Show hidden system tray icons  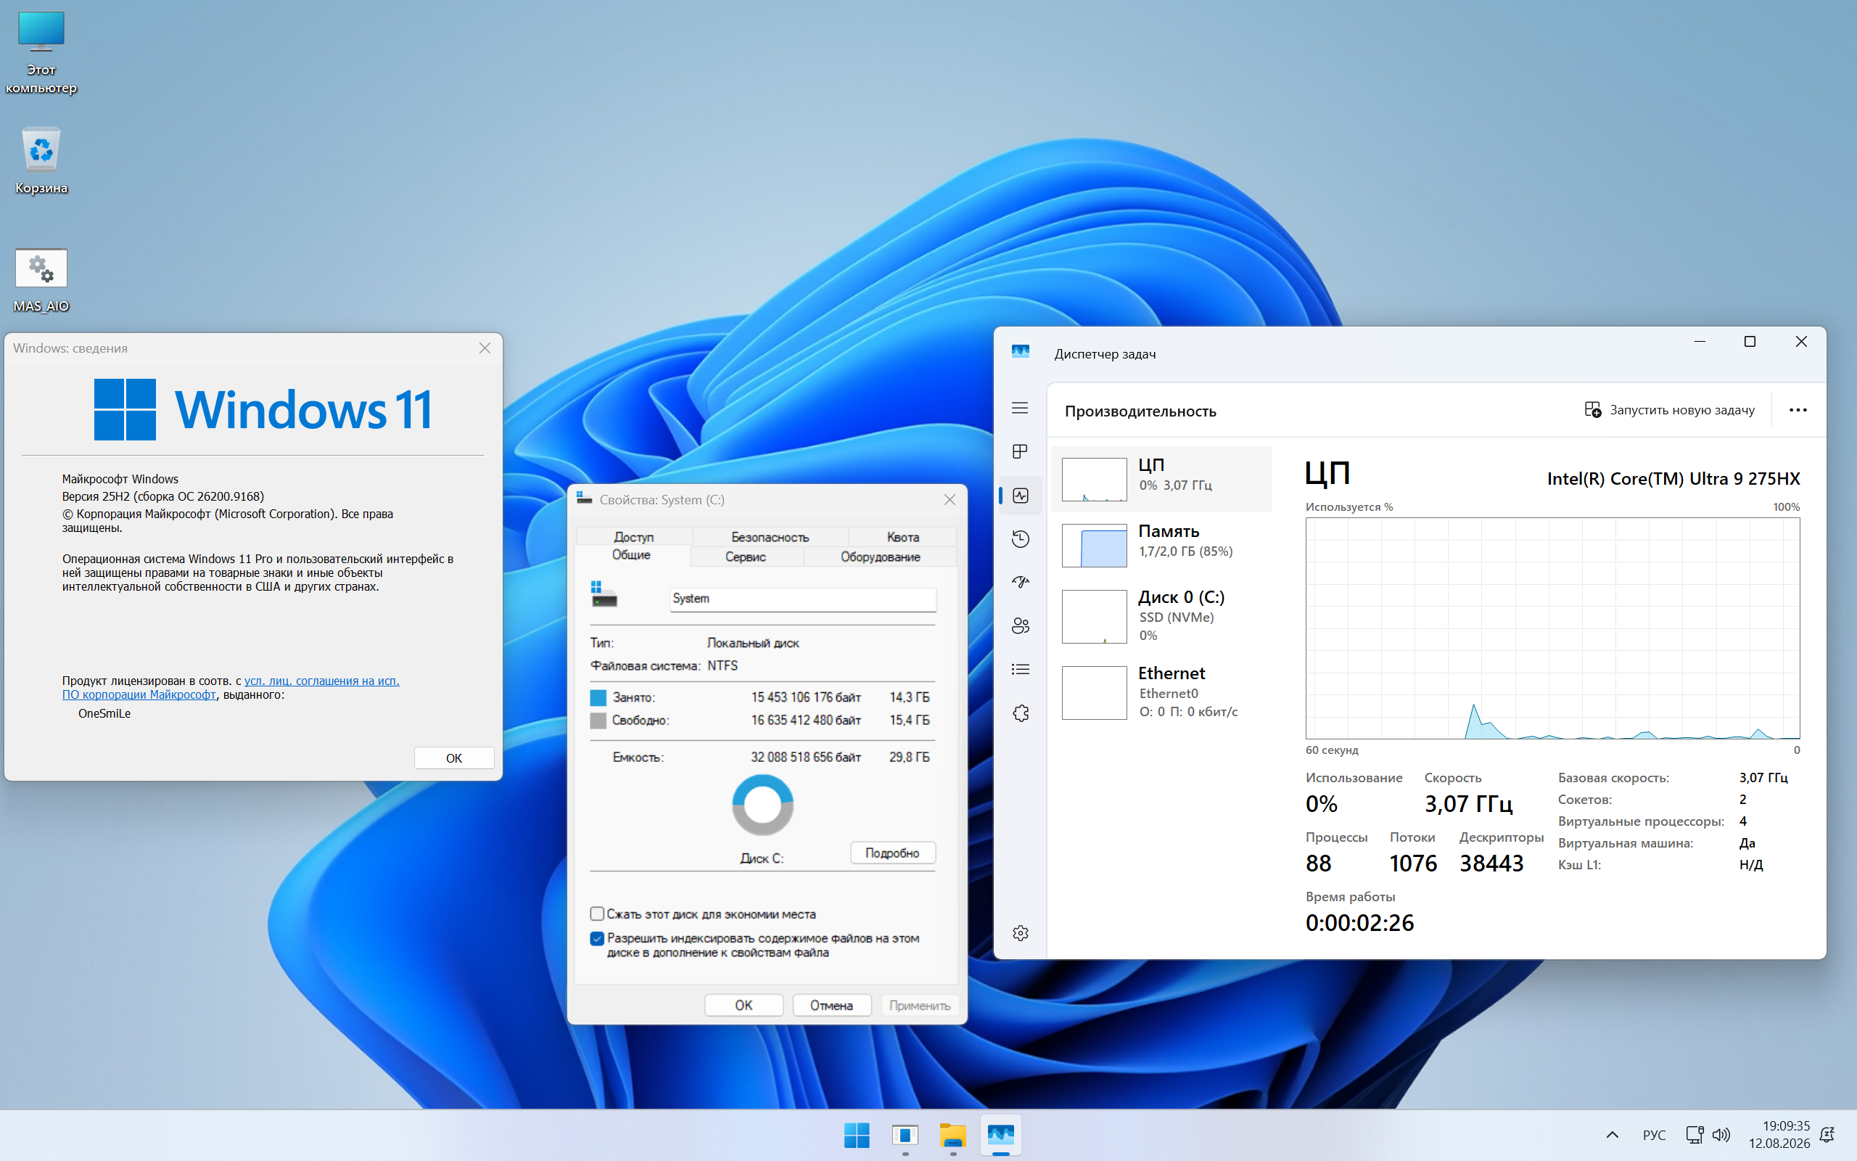(x=1613, y=1135)
